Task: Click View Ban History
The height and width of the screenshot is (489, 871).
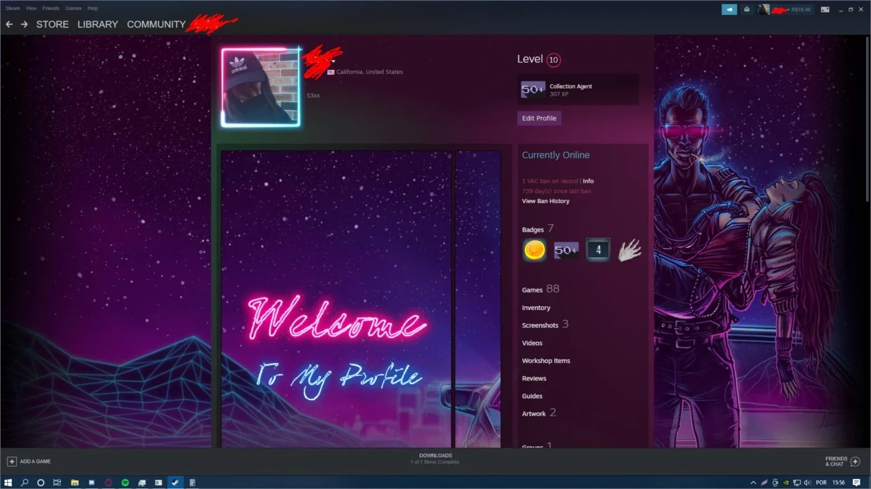Action: [x=546, y=201]
